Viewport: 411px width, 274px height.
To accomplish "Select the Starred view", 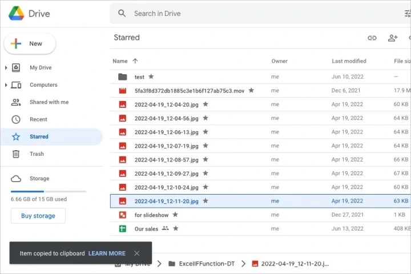I will click(x=52, y=136).
